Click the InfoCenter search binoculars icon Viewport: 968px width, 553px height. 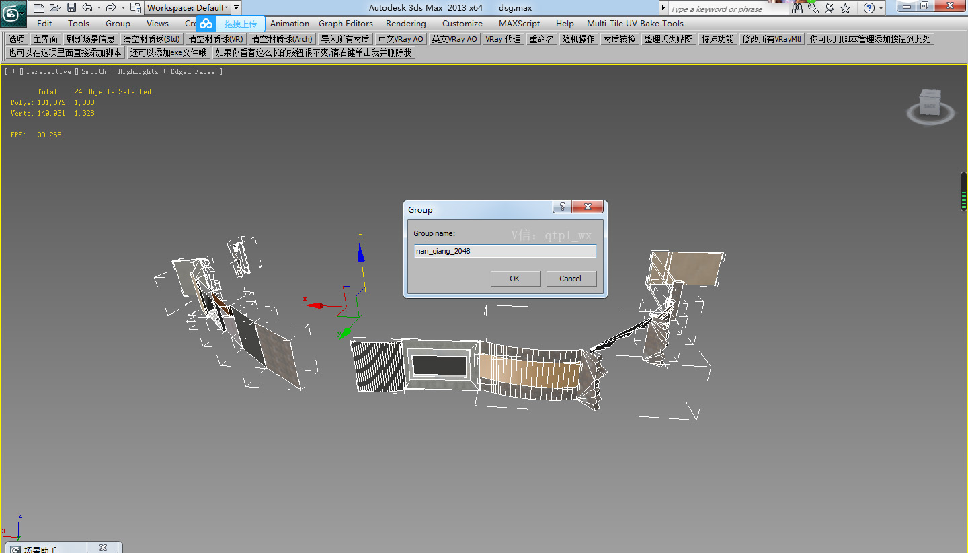point(797,9)
